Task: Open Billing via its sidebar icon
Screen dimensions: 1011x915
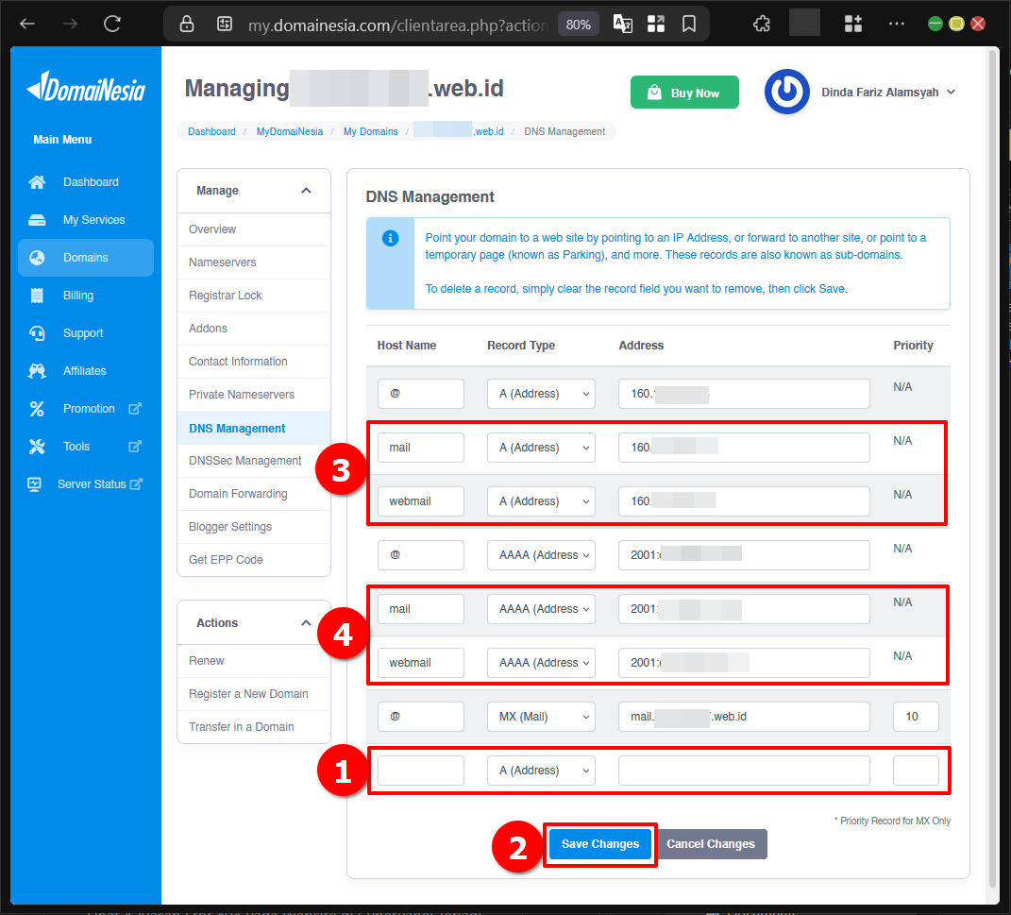Action: pyautogui.click(x=37, y=295)
